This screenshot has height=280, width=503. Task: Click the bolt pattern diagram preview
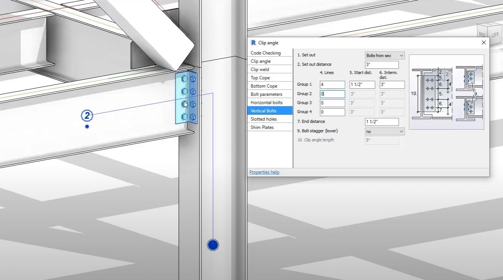(x=446, y=91)
